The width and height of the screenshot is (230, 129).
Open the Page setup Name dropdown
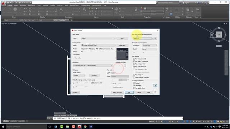pyautogui.click(x=98, y=38)
